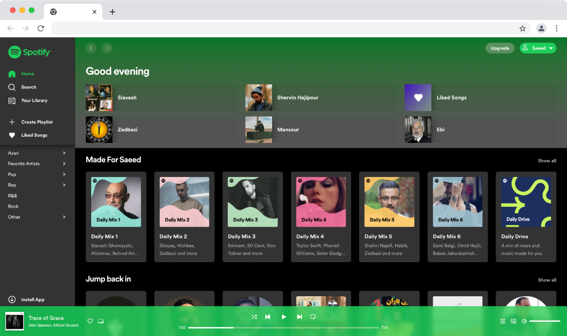The height and width of the screenshot is (336, 567).
Task: Click browser back arrow
Action: coord(10,28)
